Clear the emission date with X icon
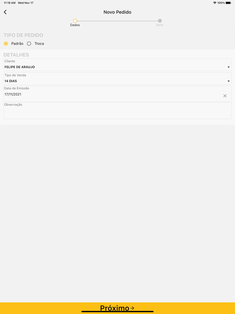235x314 pixels. click(225, 96)
